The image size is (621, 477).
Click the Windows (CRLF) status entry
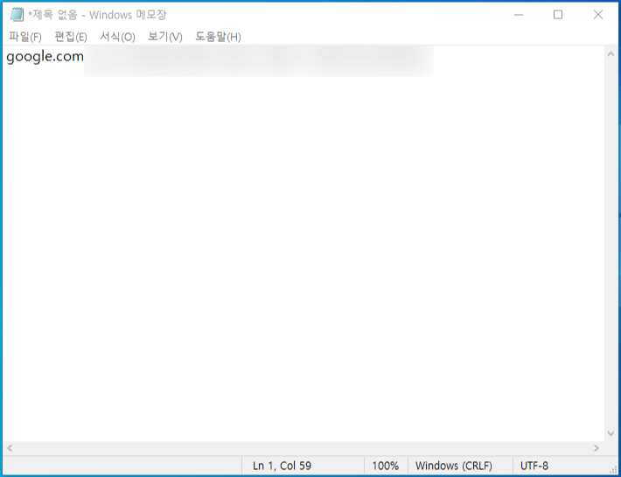click(x=454, y=466)
